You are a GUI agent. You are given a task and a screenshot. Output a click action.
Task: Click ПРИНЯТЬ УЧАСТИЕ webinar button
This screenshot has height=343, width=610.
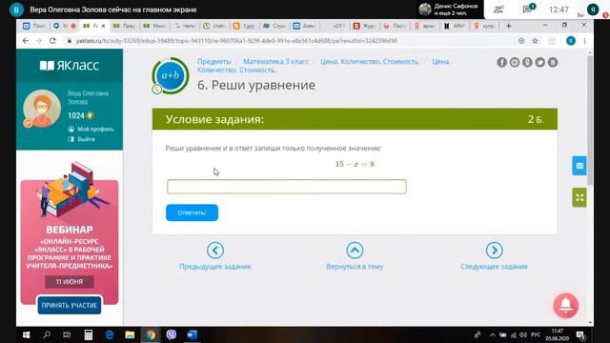[x=70, y=305]
